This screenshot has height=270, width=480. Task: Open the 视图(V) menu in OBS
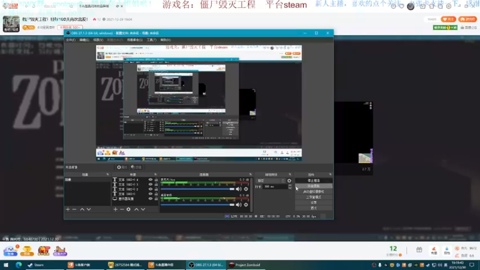98,40
